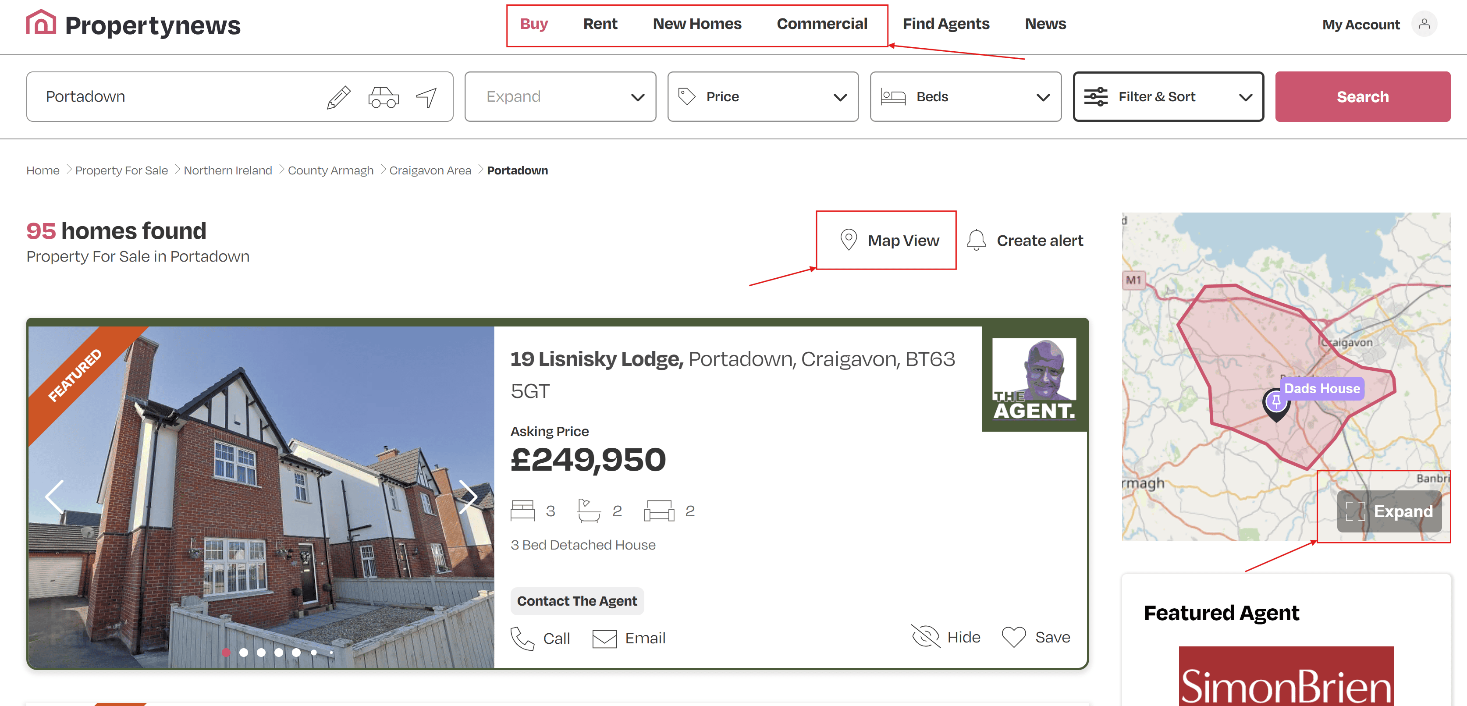
Task: Go to Home breadcrumb
Action: [43, 170]
